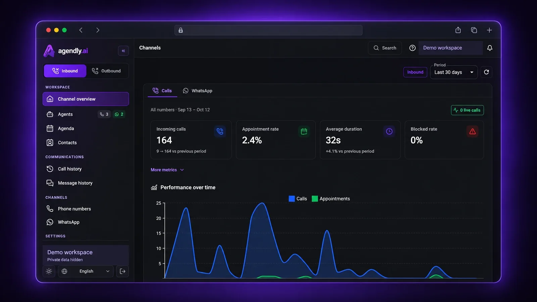Click the Agents phone count badge 3
The height and width of the screenshot is (302, 537).
[104, 114]
